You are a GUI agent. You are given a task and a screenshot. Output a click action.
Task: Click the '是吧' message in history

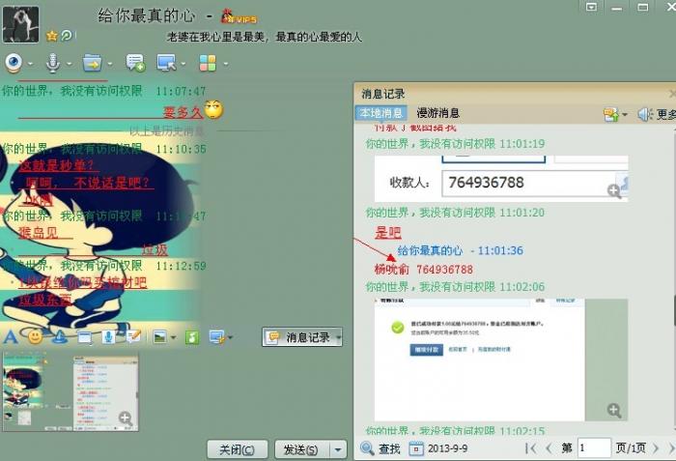coord(388,233)
